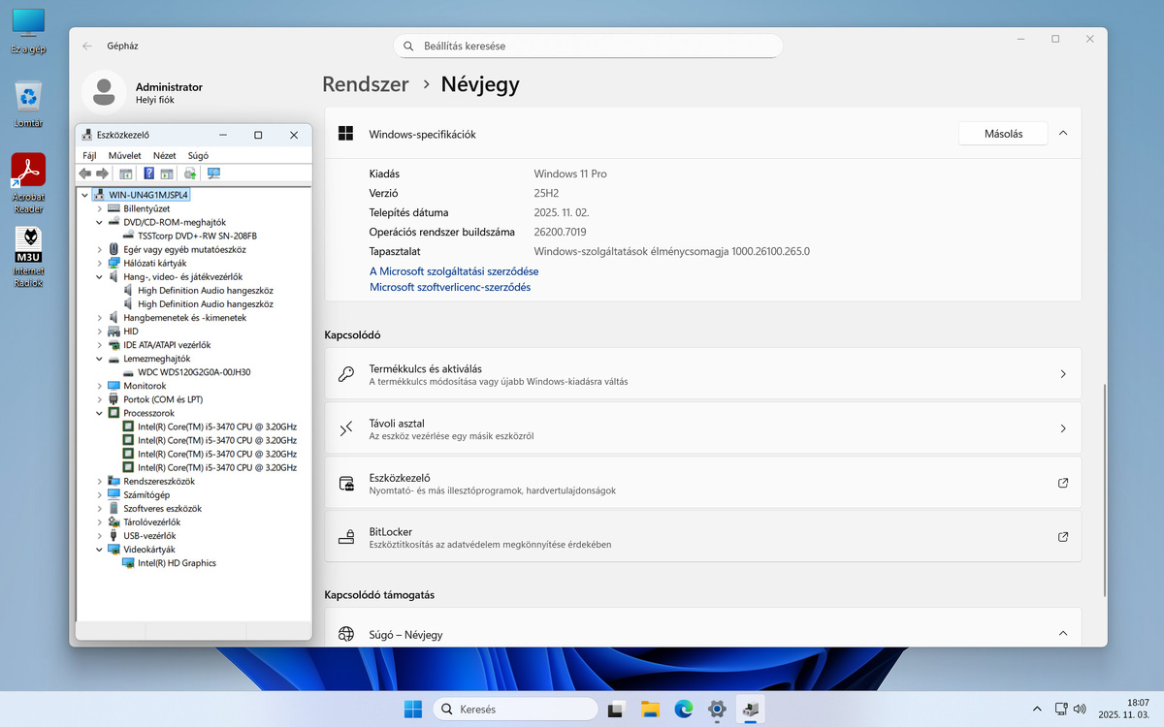The width and height of the screenshot is (1164, 727).
Task: Collapse the Processzorok node chevron
Action: [x=99, y=413]
